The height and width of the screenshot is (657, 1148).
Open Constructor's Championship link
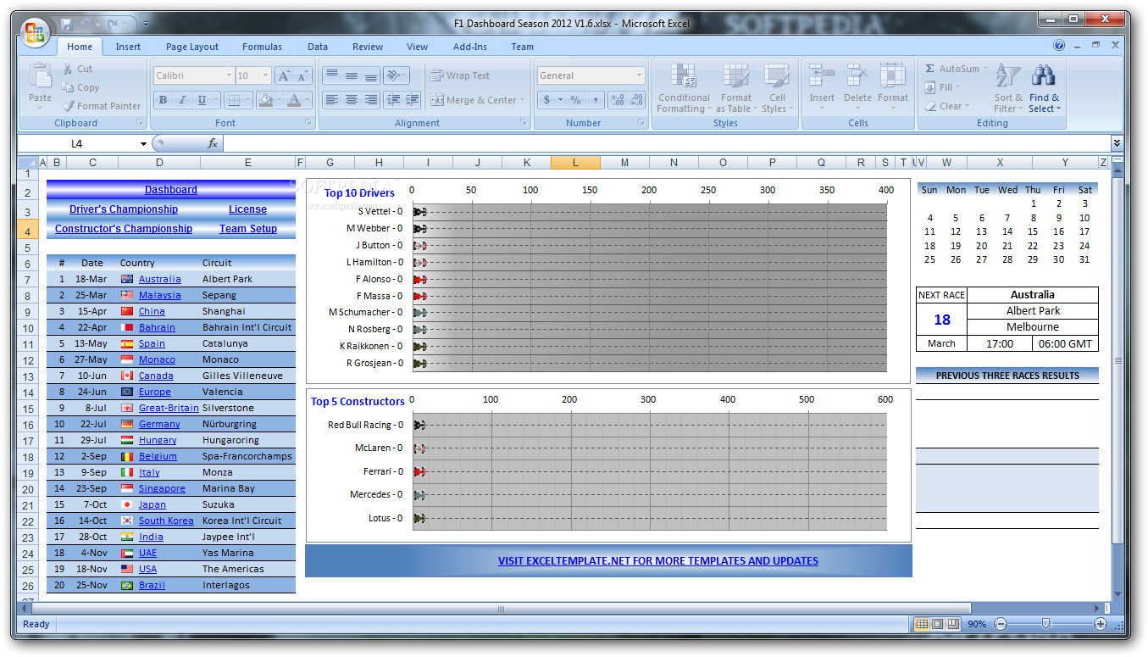(x=124, y=229)
